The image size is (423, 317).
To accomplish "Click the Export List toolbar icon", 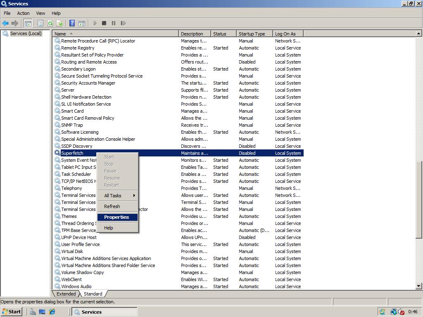I will click(x=59, y=23).
